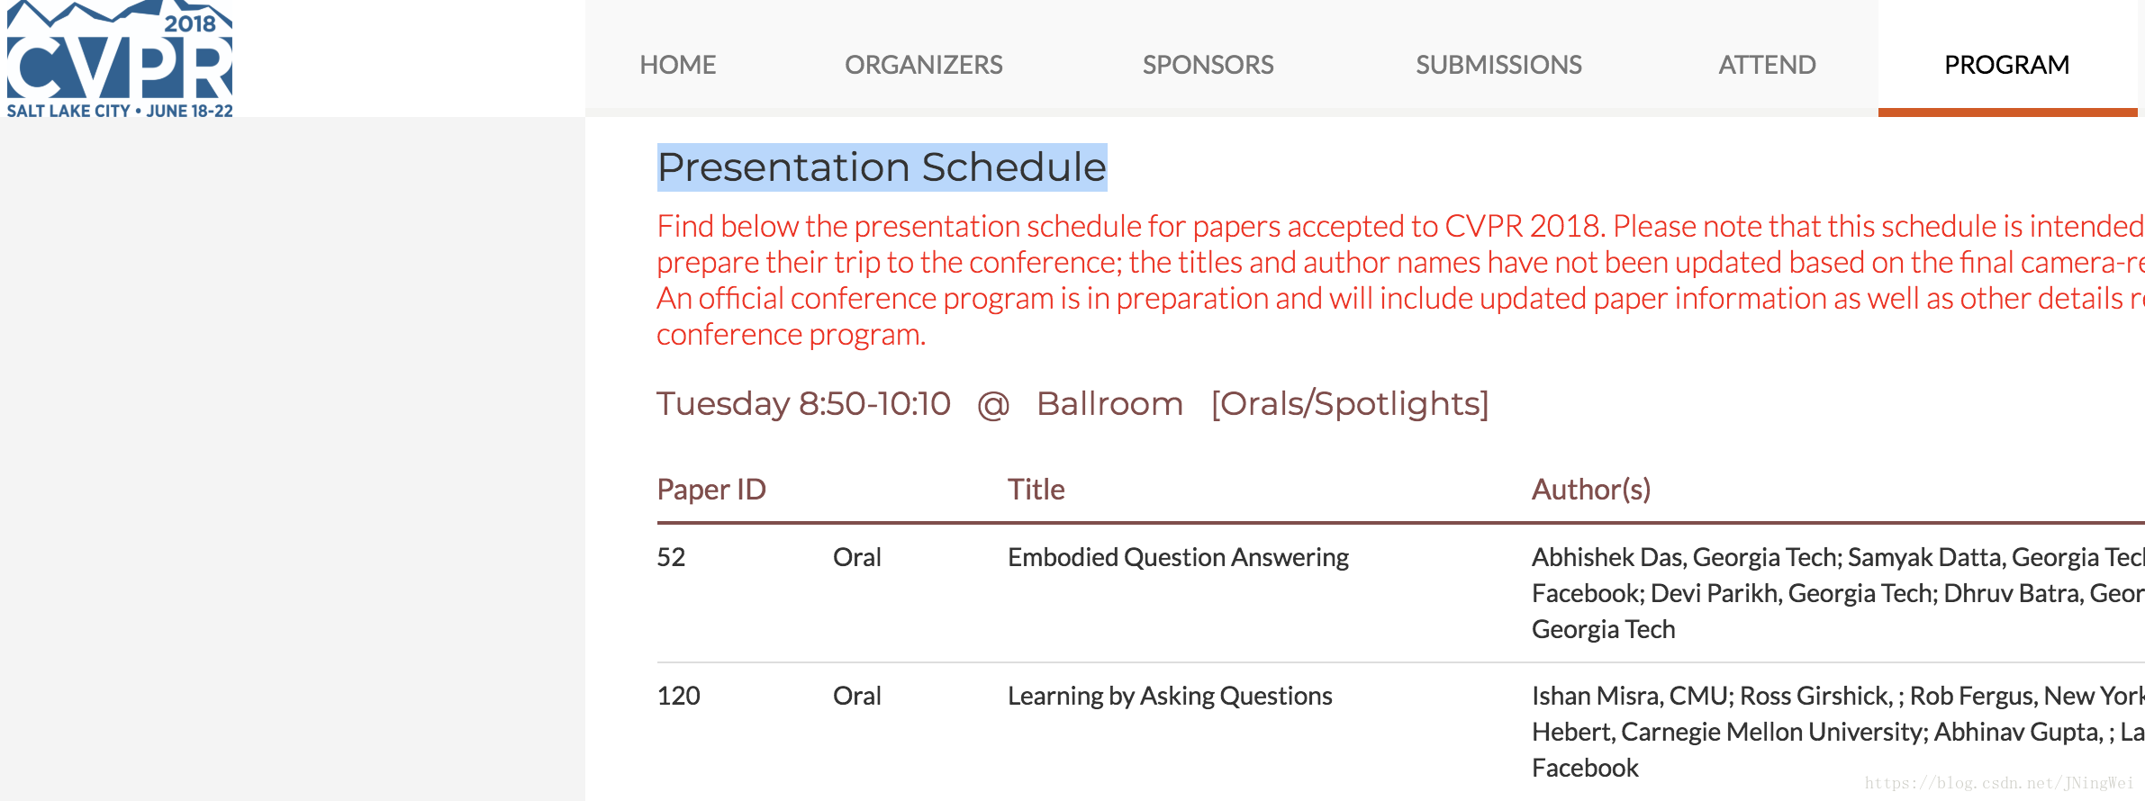Viewport: 2145px width, 801px height.
Task: Click the Paper ID column header
Action: 711,489
